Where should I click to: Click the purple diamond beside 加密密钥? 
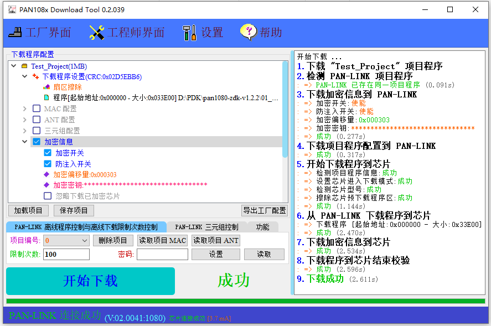coord(46,185)
